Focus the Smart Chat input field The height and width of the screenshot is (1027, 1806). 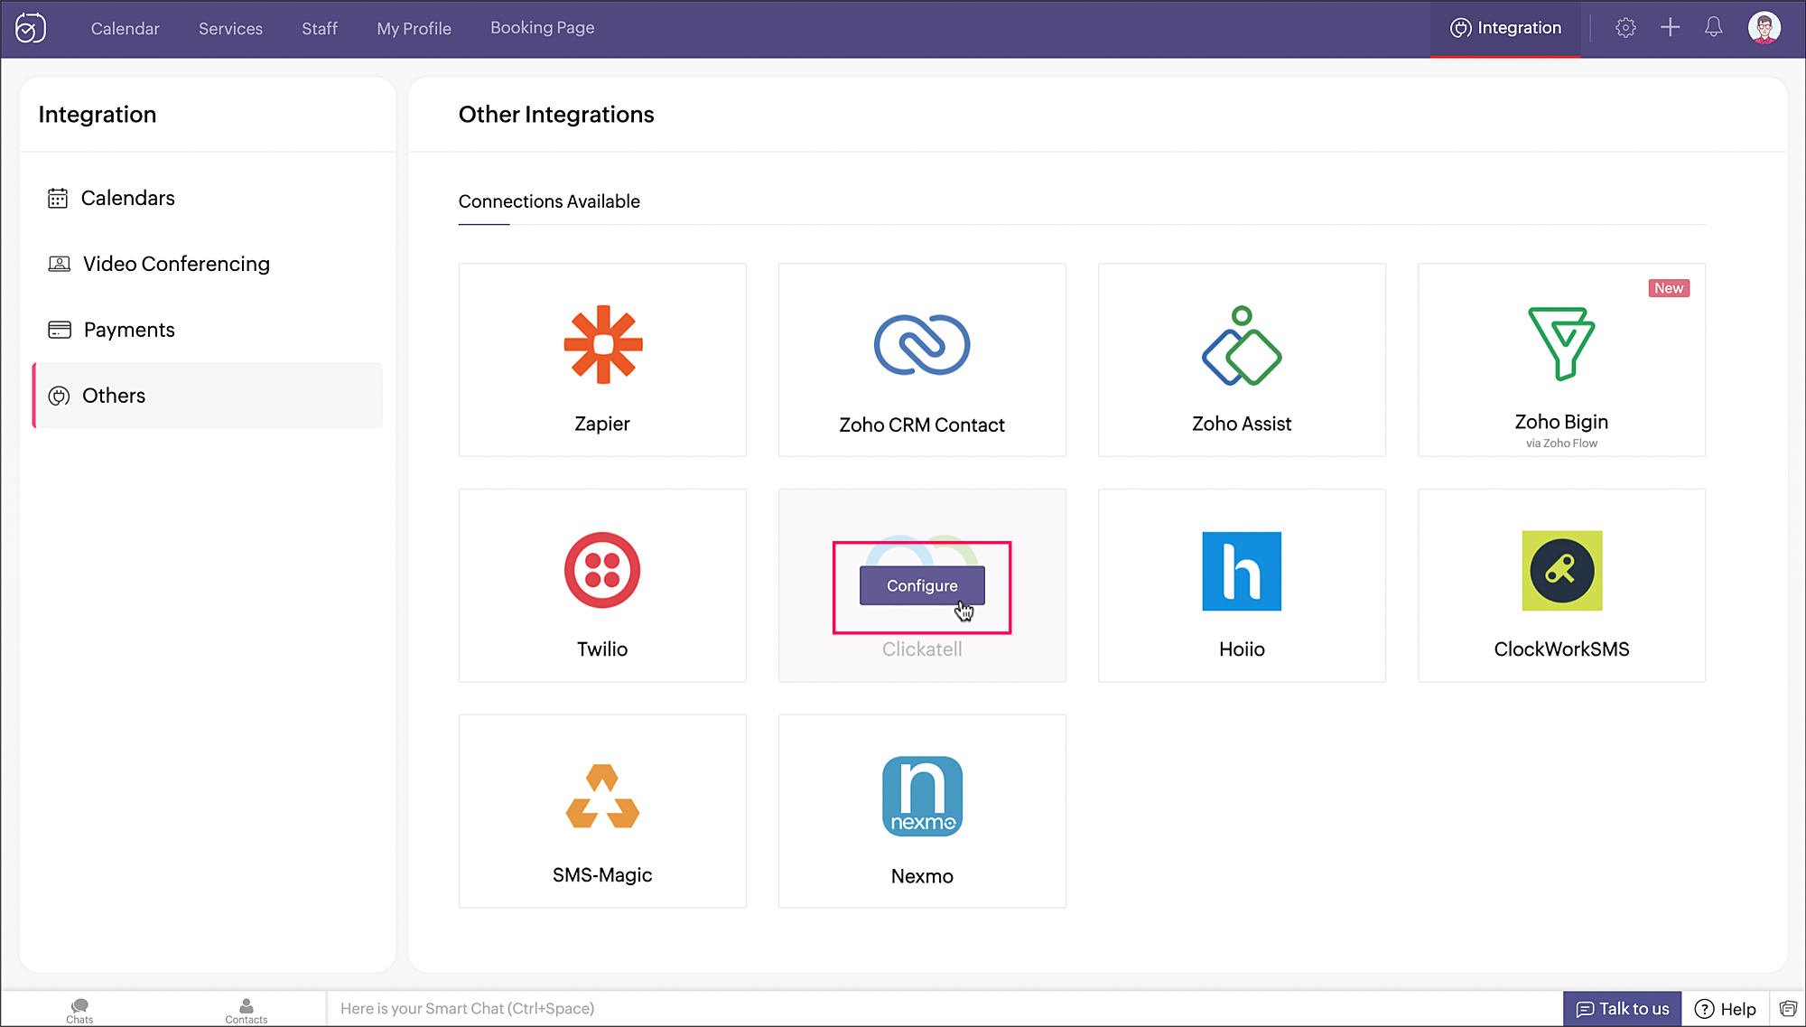pos(944,1009)
